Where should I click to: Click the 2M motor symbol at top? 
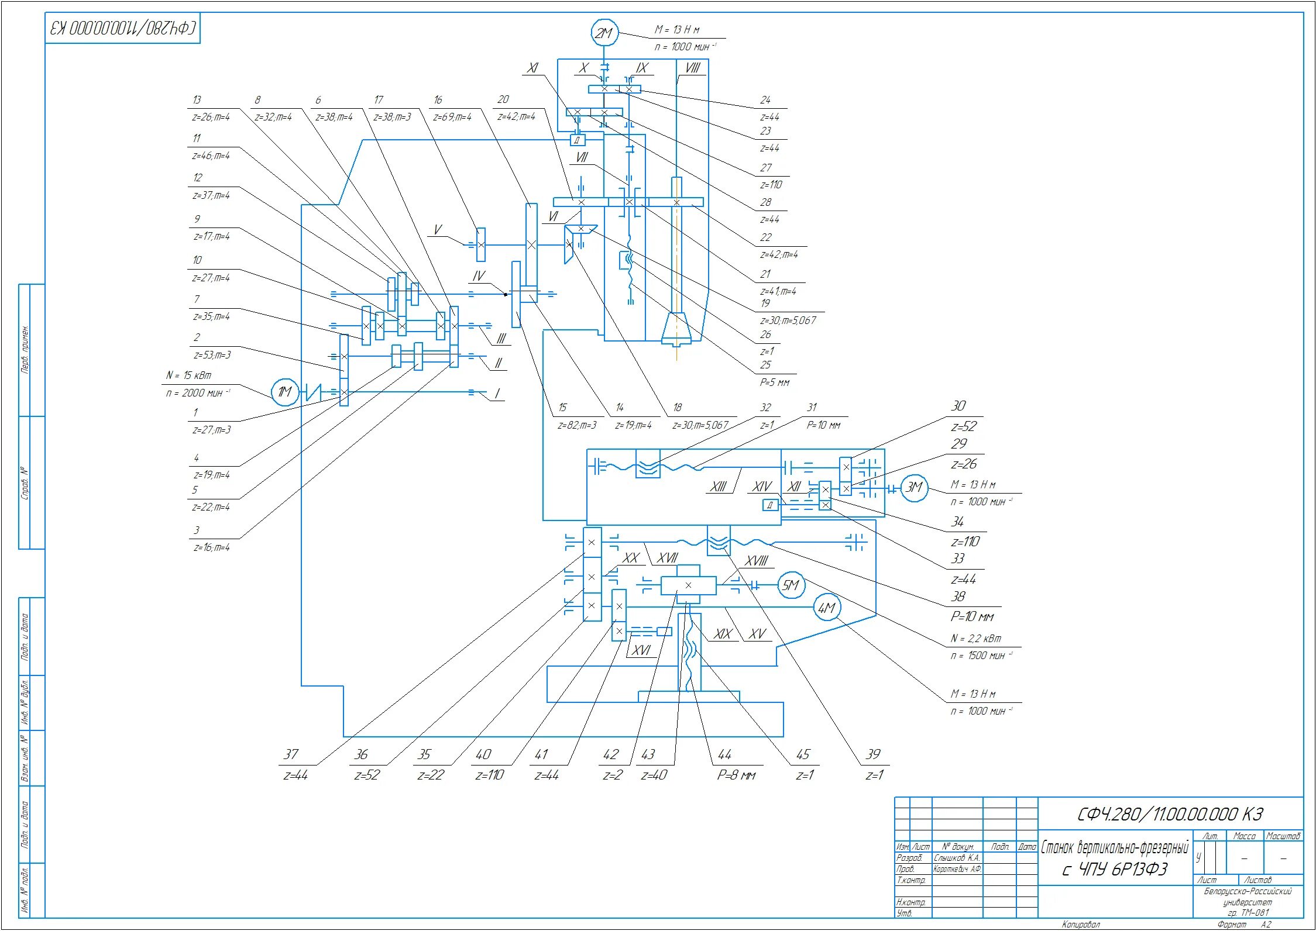[604, 33]
